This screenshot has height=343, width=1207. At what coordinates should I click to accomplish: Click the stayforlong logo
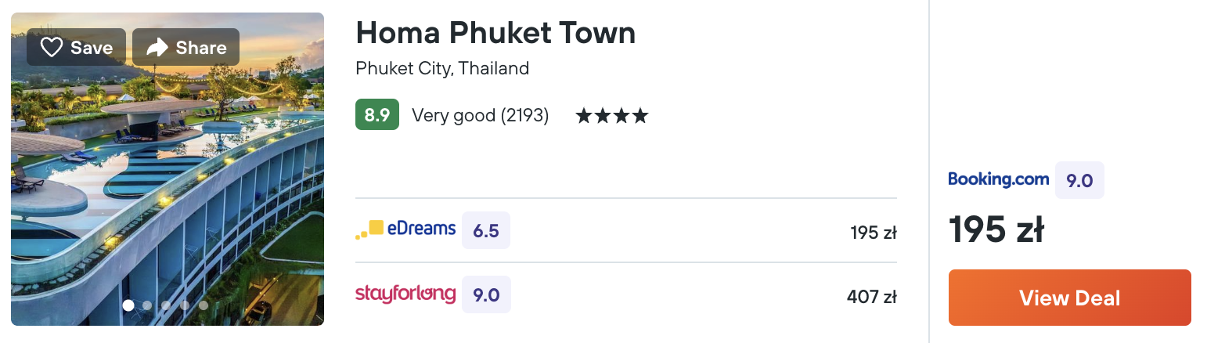[x=405, y=294]
